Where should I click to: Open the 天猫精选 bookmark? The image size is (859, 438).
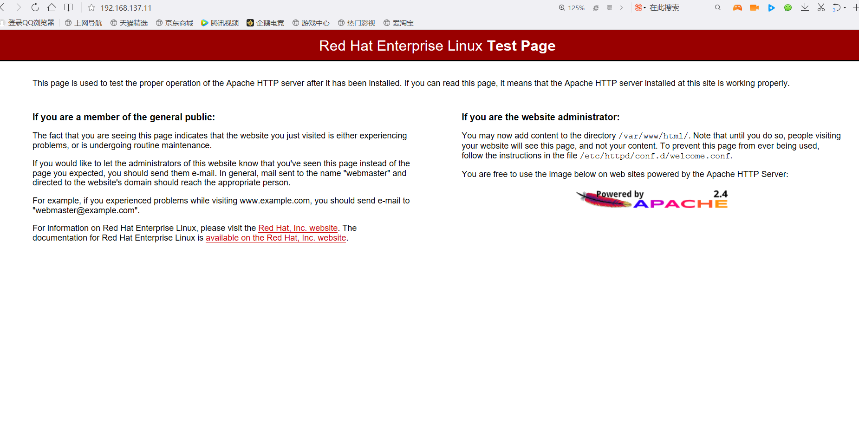tap(129, 23)
